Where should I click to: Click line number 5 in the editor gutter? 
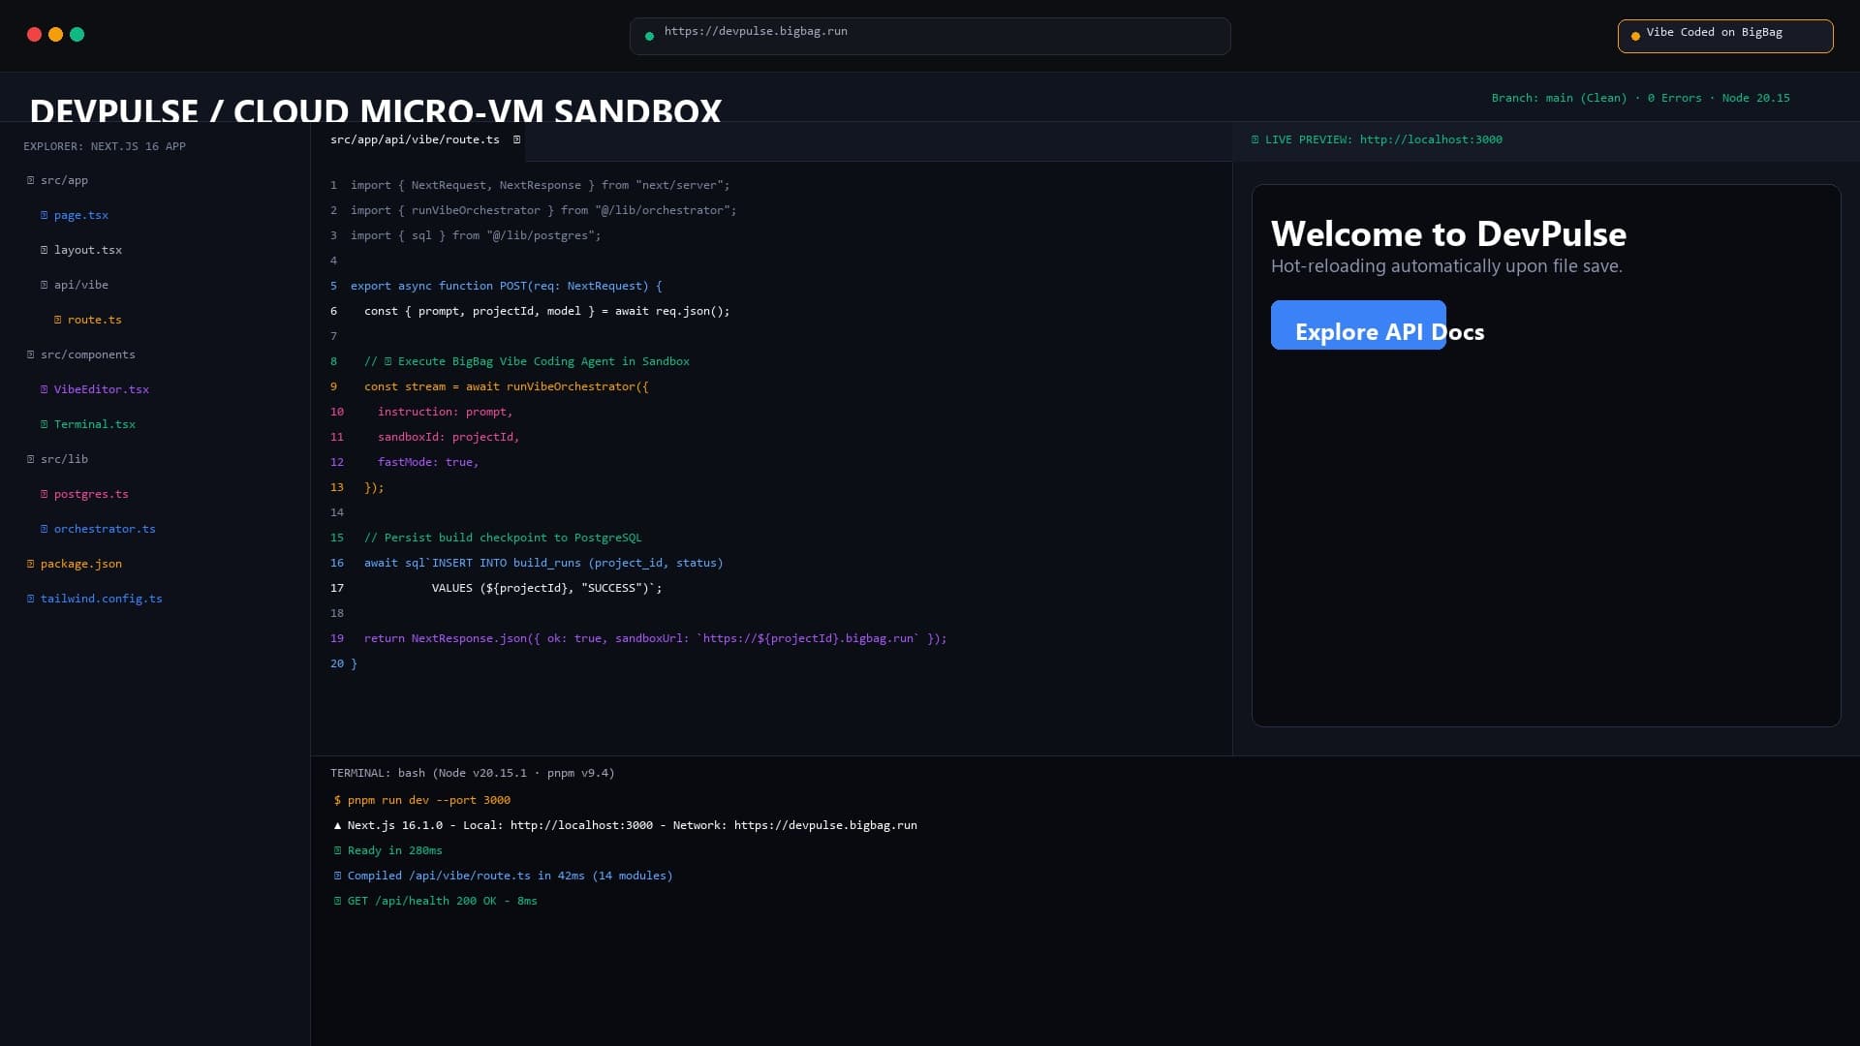[x=333, y=286]
